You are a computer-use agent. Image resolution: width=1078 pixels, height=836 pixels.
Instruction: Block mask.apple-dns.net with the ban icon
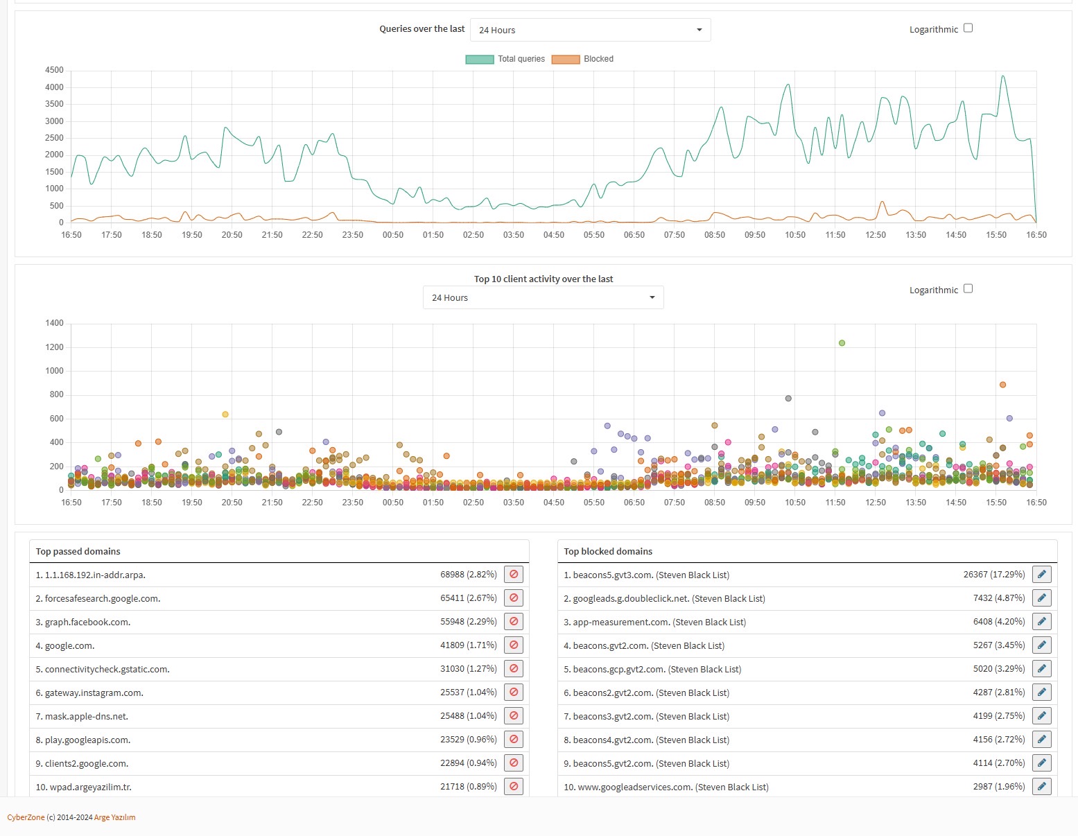[x=514, y=715]
